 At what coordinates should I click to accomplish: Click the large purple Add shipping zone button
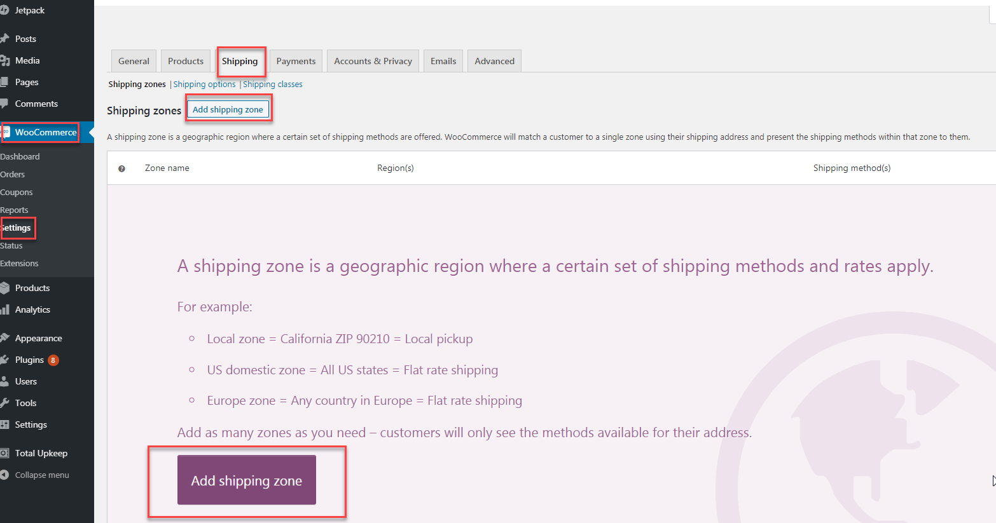[246, 480]
